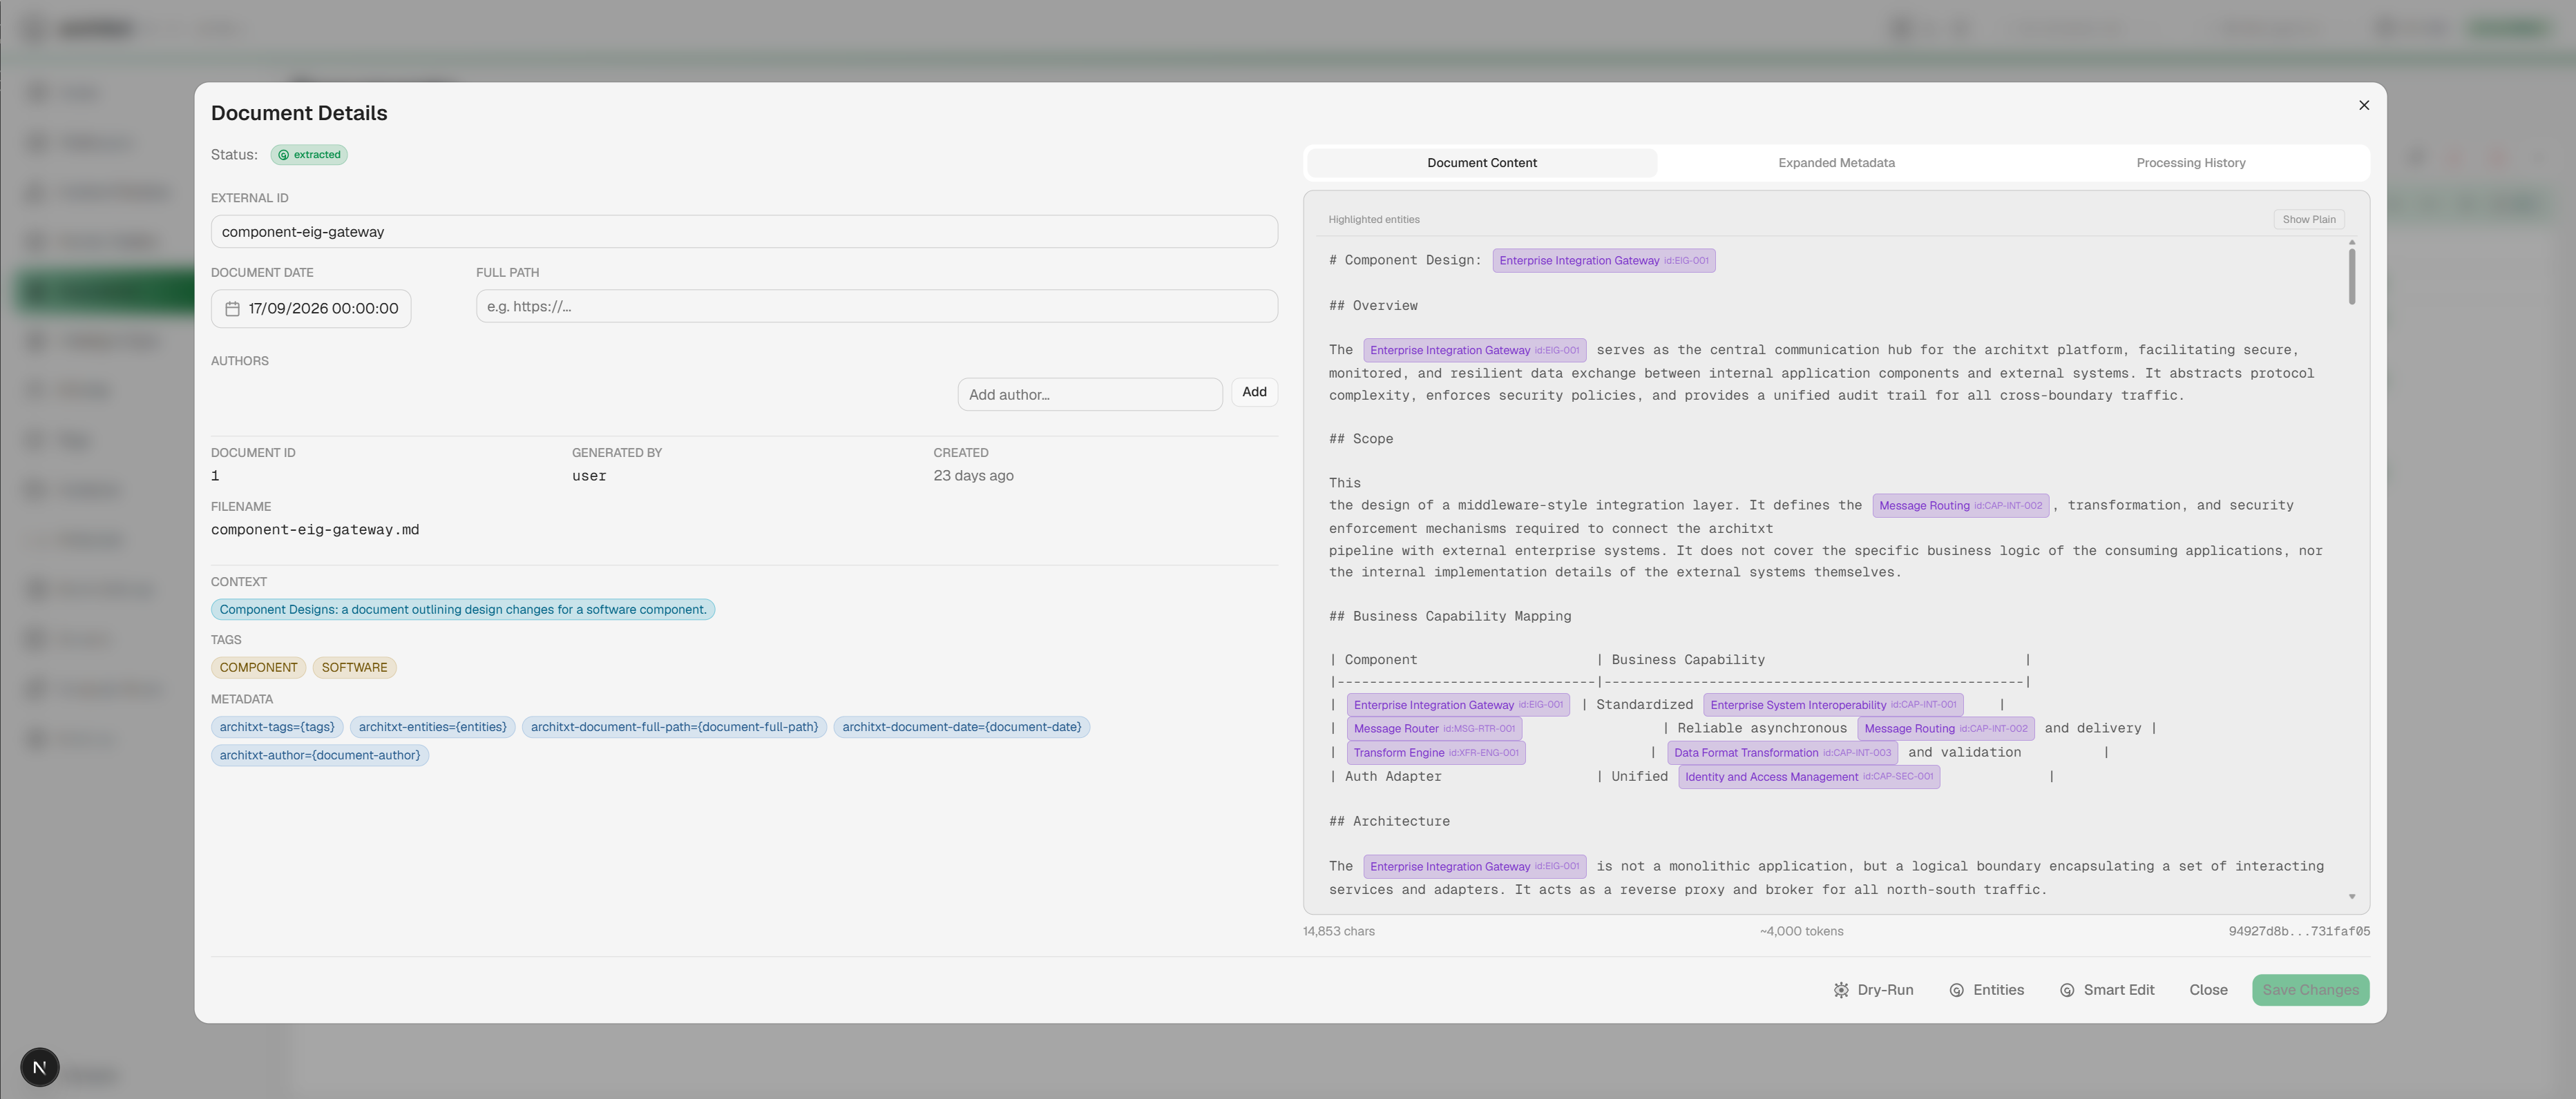Click the Add author button
The image size is (2576, 1099).
1254,393
